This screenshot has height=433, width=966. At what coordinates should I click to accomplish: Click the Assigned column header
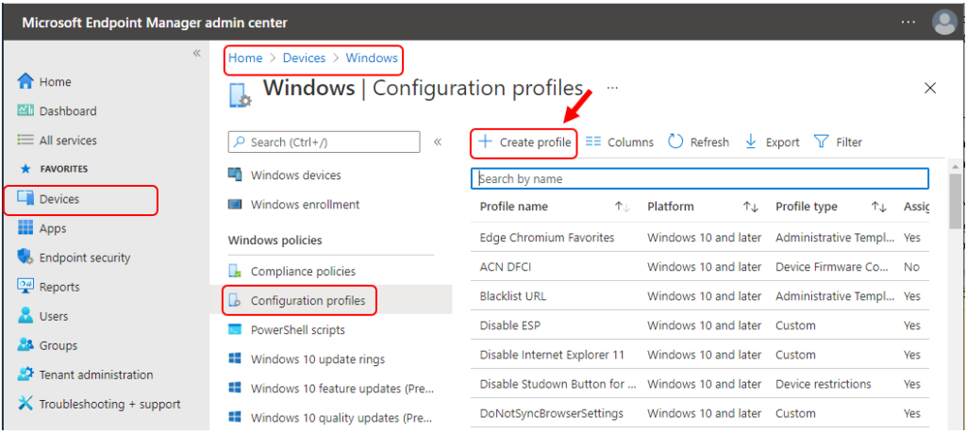coord(917,207)
